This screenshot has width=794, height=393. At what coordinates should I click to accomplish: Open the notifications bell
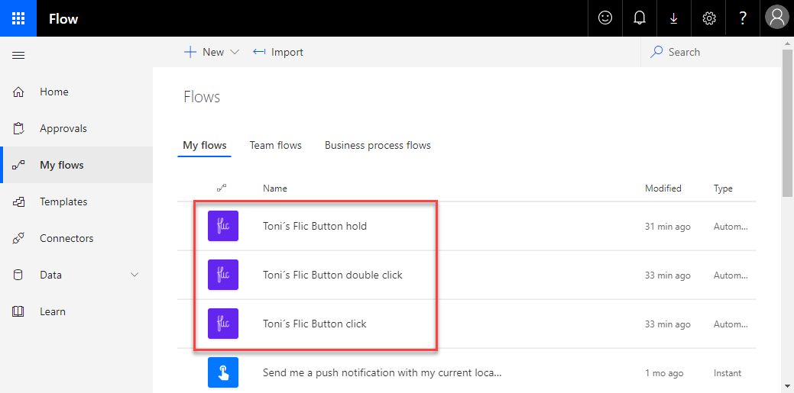pyautogui.click(x=640, y=18)
